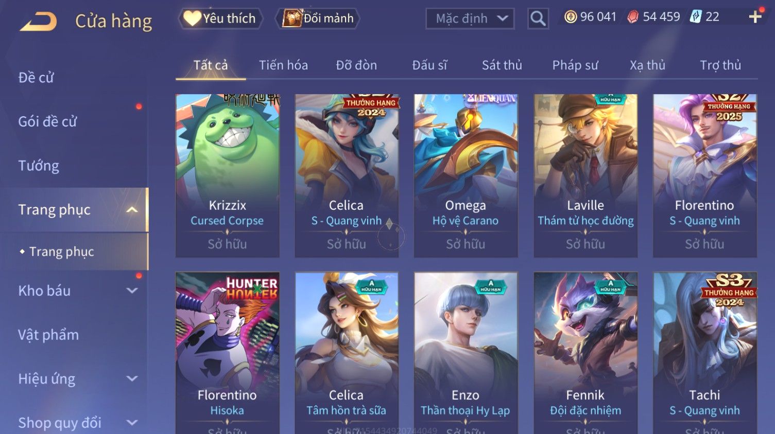
Task: Tap the heart icon in Yêu thích
Action: click(x=192, y=19)
